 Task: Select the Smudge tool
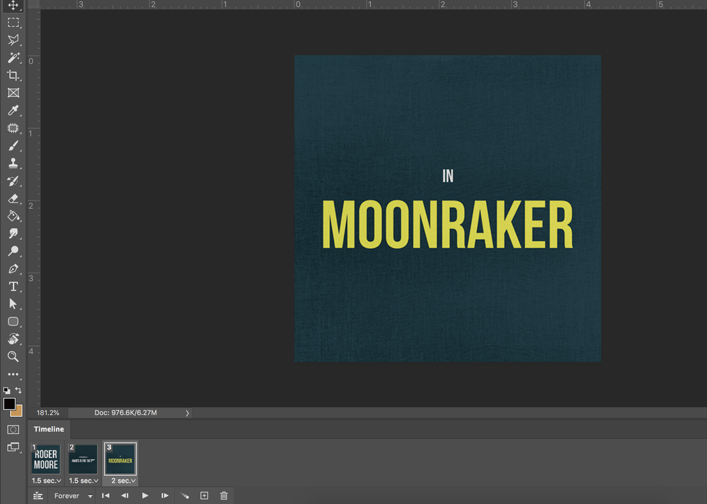(13, 233)
